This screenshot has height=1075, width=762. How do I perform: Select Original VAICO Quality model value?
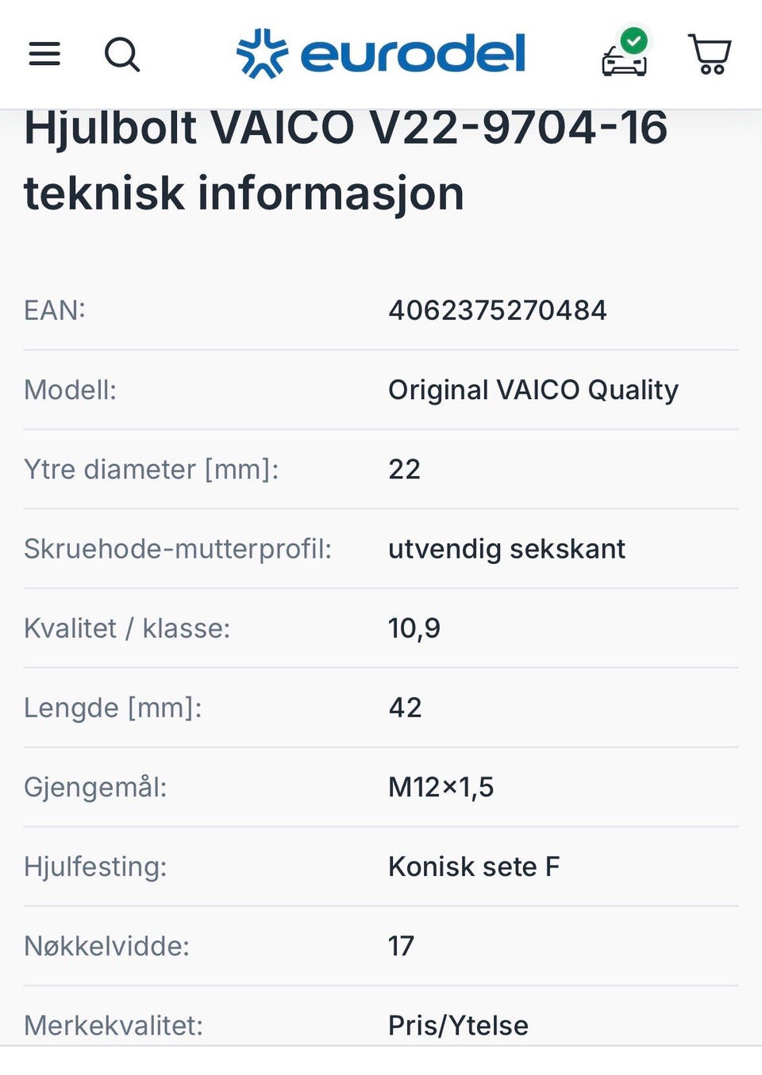coord(533,390)
